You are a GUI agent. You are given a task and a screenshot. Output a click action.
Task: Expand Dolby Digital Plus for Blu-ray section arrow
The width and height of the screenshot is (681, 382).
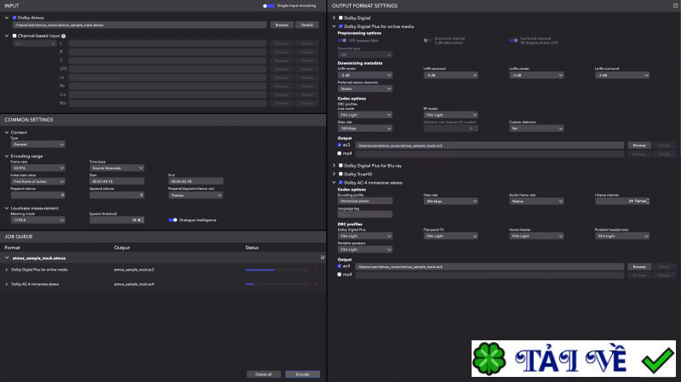pyautogui.click(x=334, y=165)
